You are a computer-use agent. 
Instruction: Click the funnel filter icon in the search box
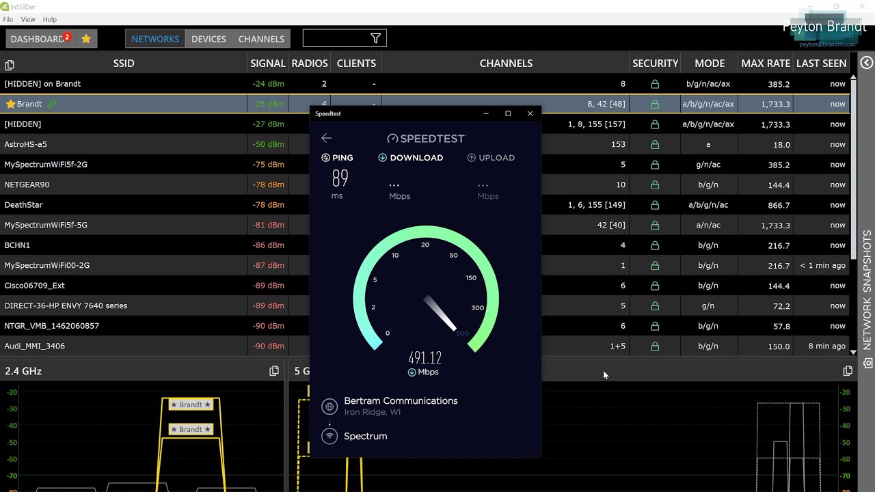375,38
